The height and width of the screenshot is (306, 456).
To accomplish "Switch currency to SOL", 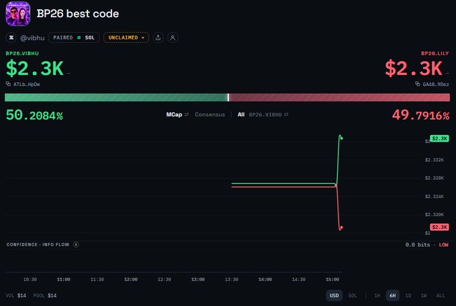I will [352, 295].
